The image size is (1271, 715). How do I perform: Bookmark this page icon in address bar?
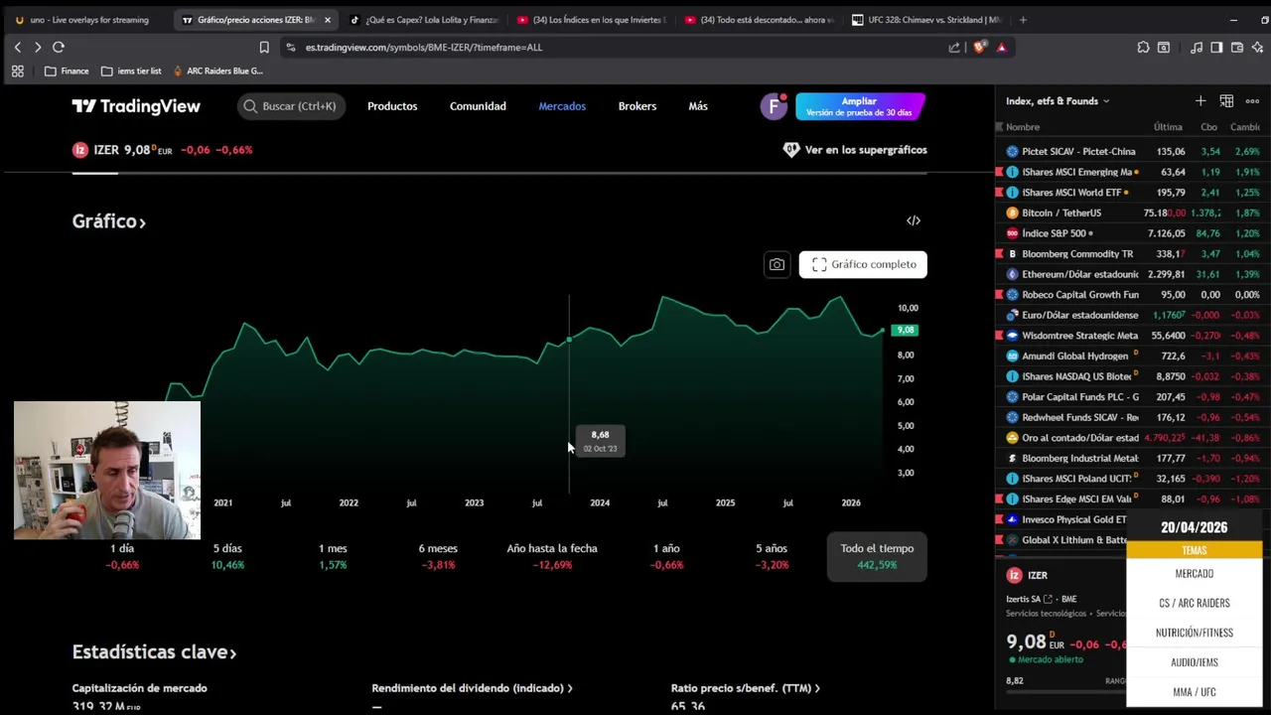coord(264,47)
